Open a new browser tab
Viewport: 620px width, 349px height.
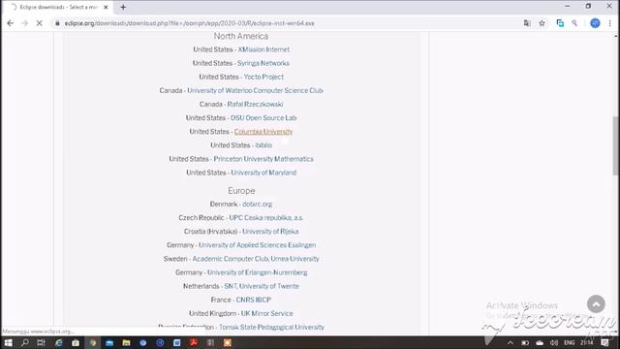coord(123,7)
